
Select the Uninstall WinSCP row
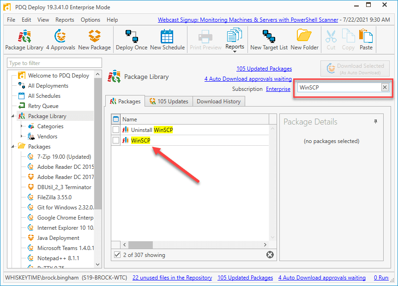(190, 130)
